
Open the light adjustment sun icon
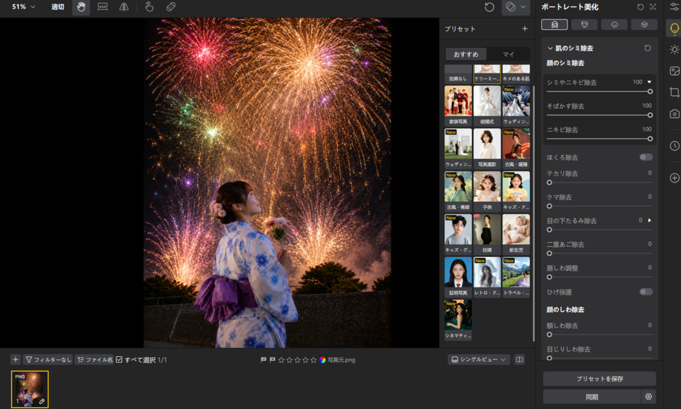[x=674, y=49]
